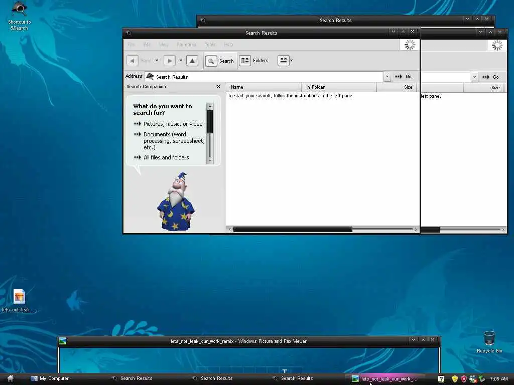Open the File menu

(x=131, y=45)
